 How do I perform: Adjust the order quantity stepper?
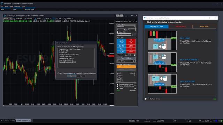click(124, 30)
